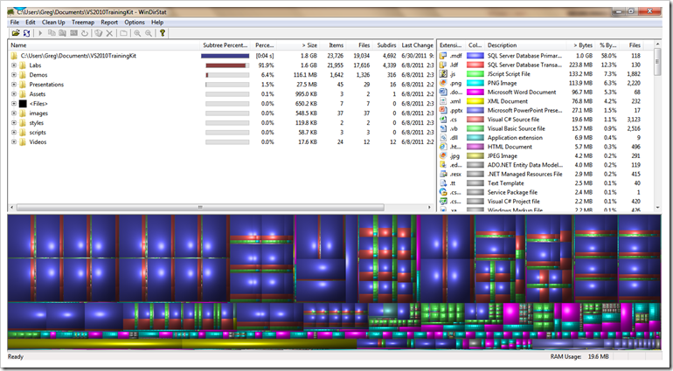Sort extensions by Description column header
The image size is (673, 371).
point(525,45)
